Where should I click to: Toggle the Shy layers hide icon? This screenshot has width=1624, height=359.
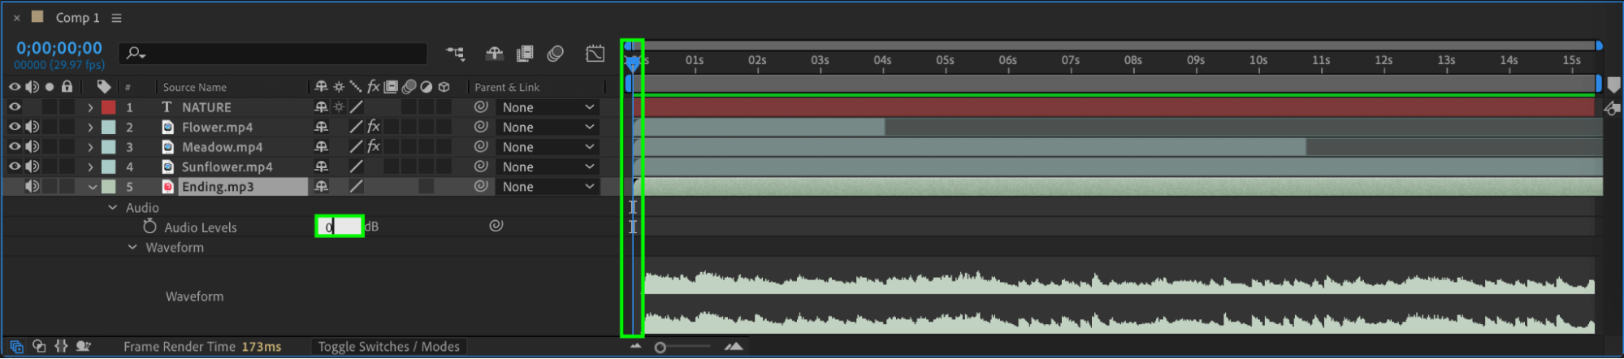494,54
